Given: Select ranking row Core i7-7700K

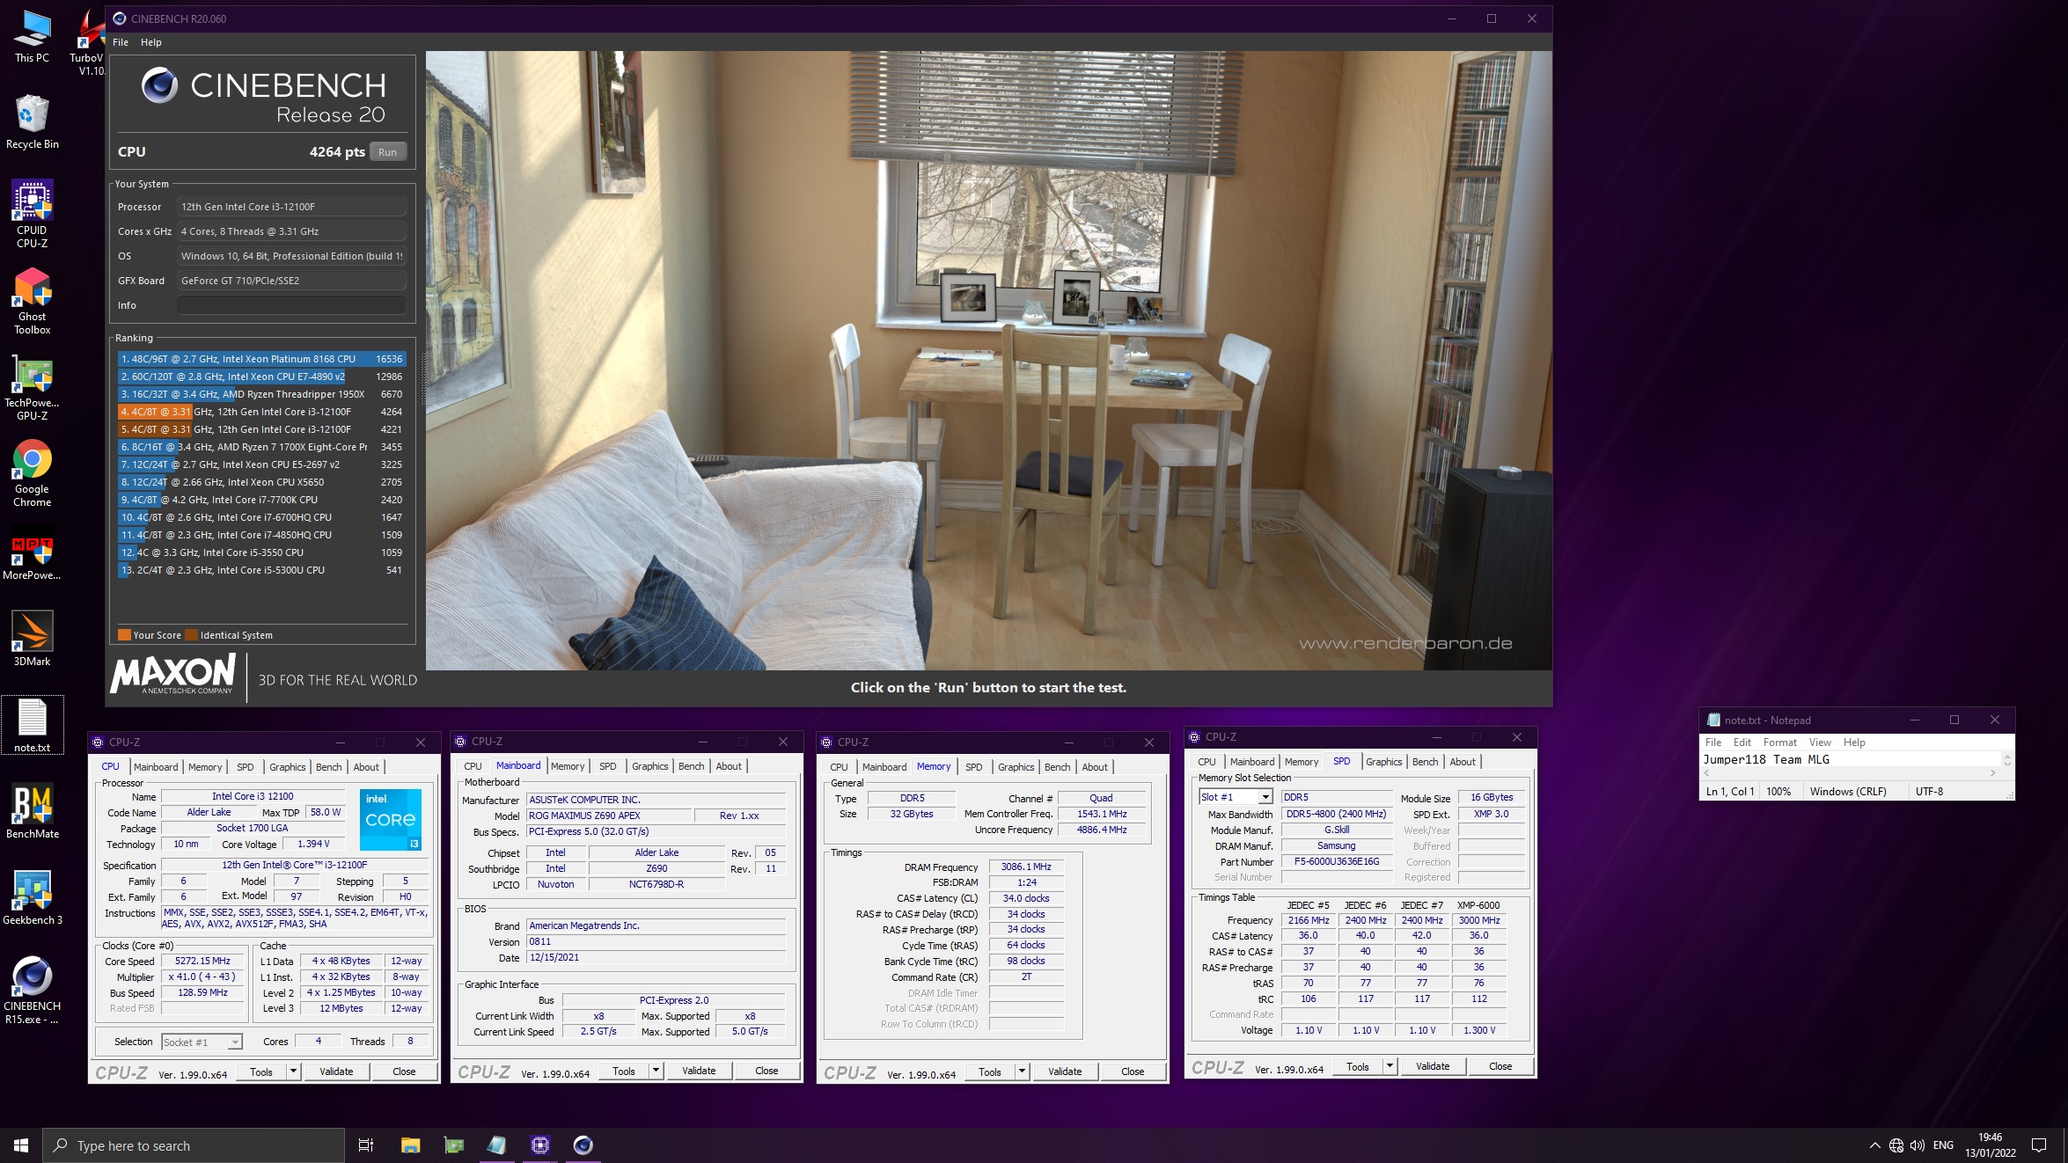Looking at the screenshot, I should (x=261, y=500).
